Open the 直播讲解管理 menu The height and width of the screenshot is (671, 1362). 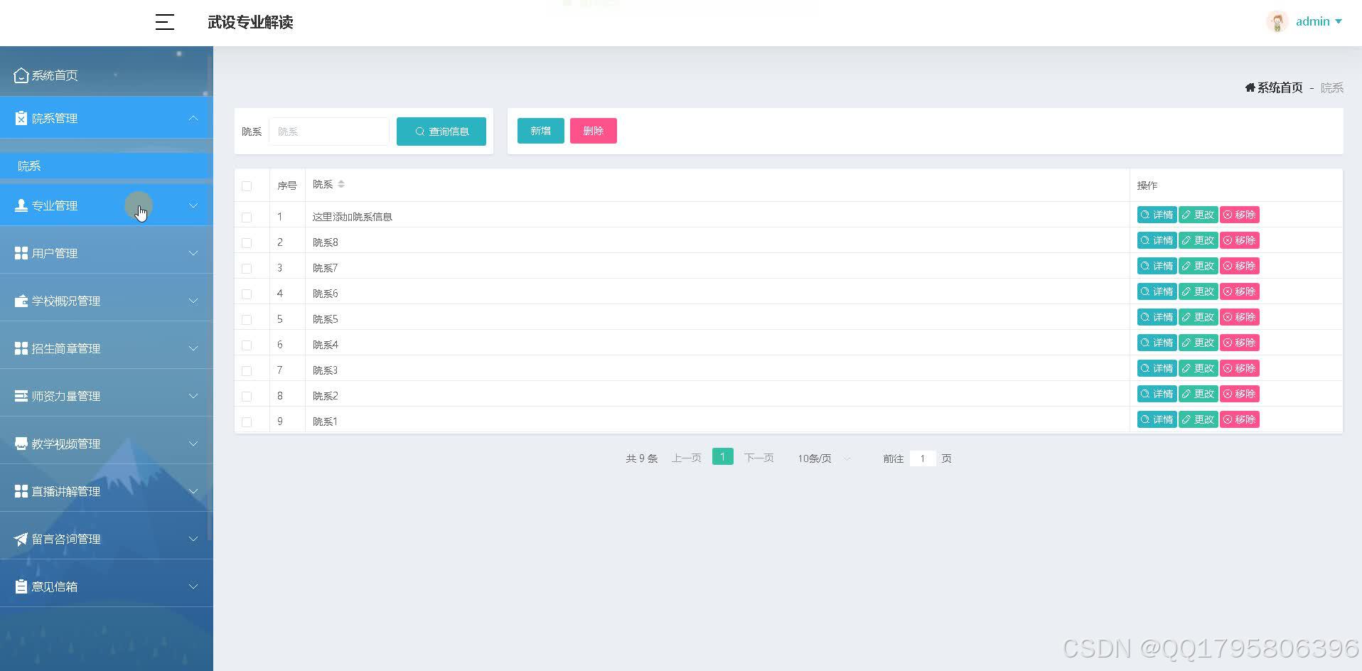pyautogui.click(x=107, y=491)
